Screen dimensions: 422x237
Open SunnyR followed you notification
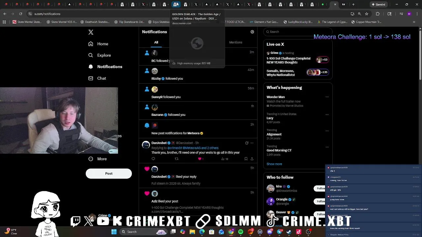(198, 93)
